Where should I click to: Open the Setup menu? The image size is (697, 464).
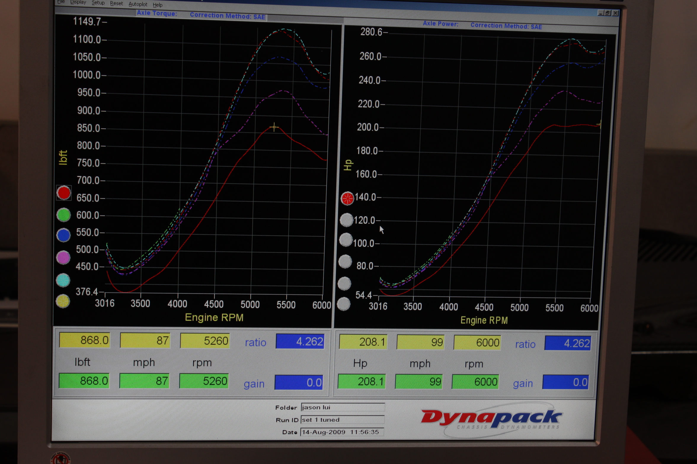(x=98, y=3)
